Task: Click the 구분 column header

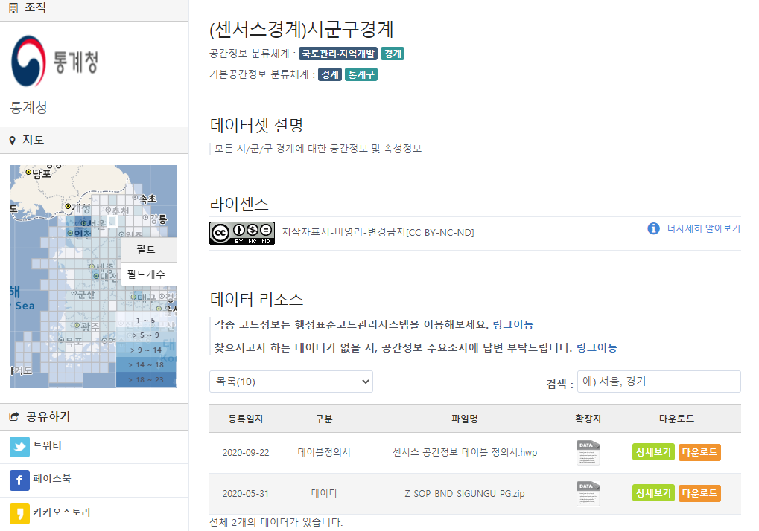Action: (x=324, y=419)
